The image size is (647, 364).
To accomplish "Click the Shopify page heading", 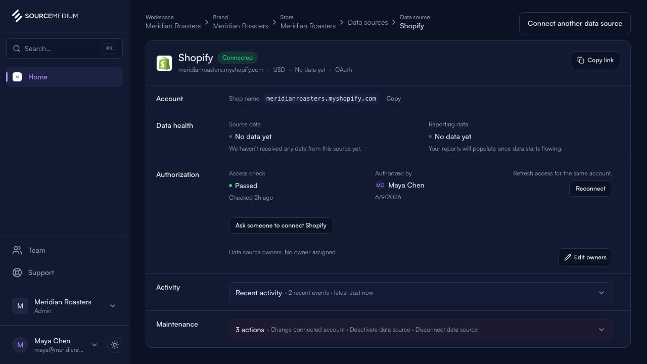I will (196, 58).
